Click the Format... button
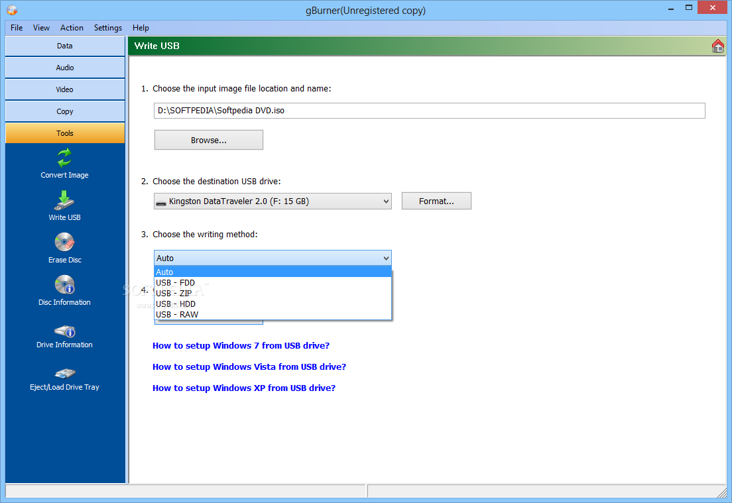Viewport: 732px width, 503px height. click(436, 201)
